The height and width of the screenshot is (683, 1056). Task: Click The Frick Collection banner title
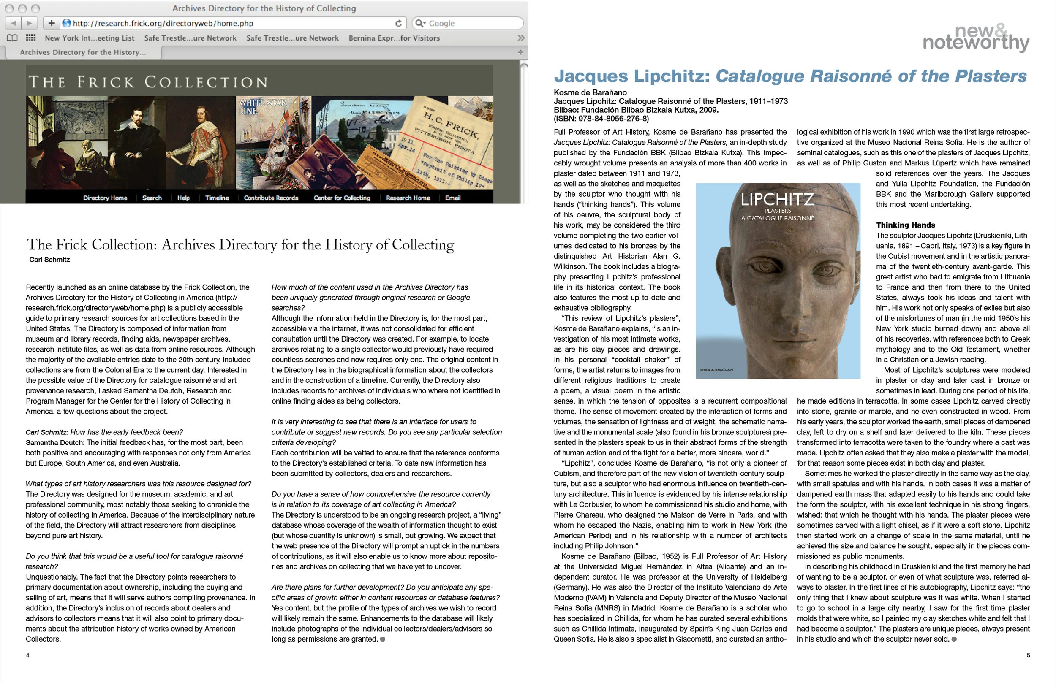pyautogui.click(x=148, y=82)
